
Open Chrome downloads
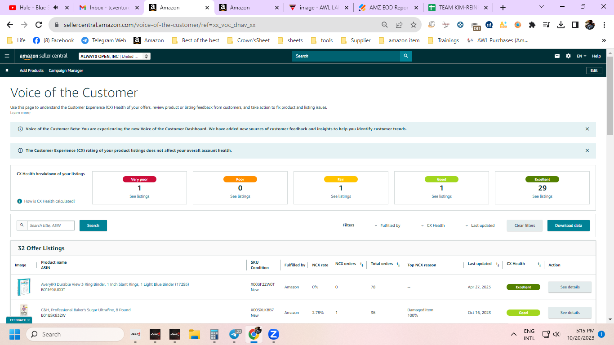tap(561, 25)
